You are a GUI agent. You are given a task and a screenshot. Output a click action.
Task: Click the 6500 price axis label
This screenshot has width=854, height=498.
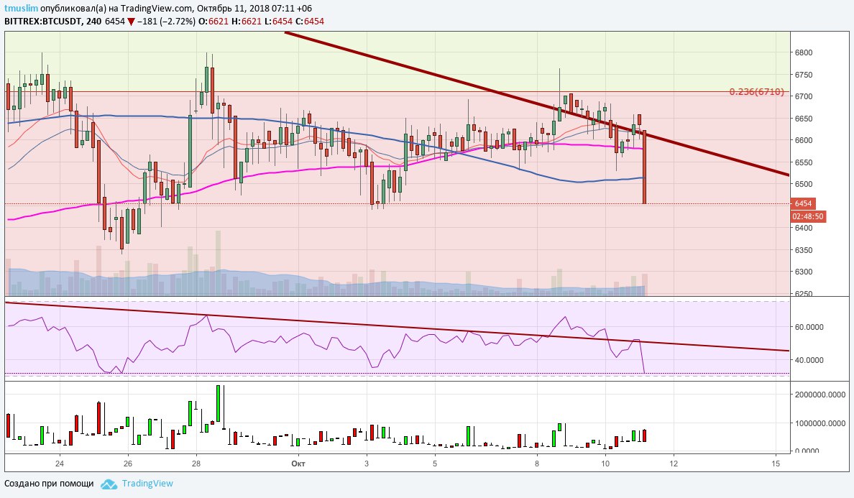(804, 185)
